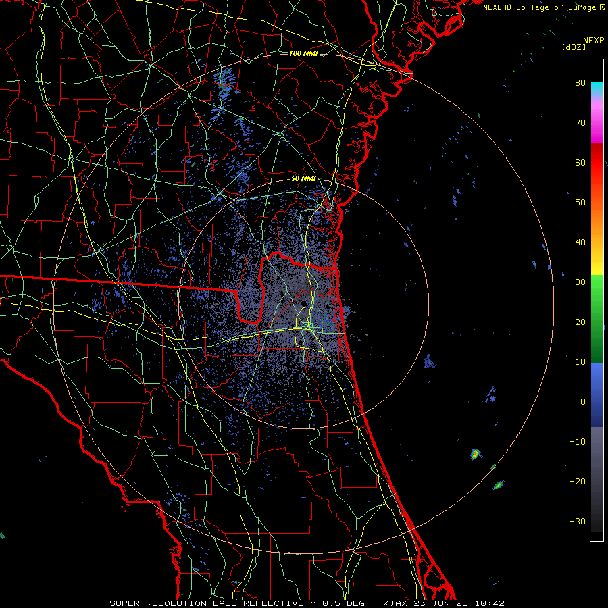Pick the blue segment of the color bar
The image size is (608, 608).
coord(597,395)
